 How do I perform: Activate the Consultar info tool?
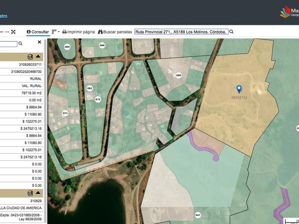tap(38, 32)
